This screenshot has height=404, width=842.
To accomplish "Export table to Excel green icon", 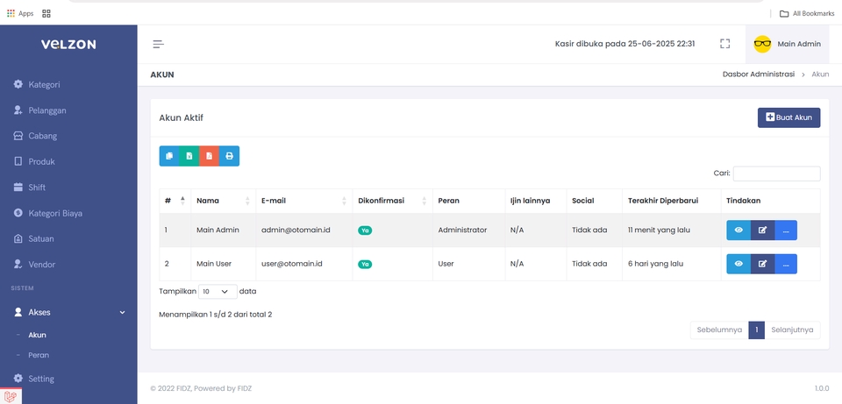I will (189, 156).
